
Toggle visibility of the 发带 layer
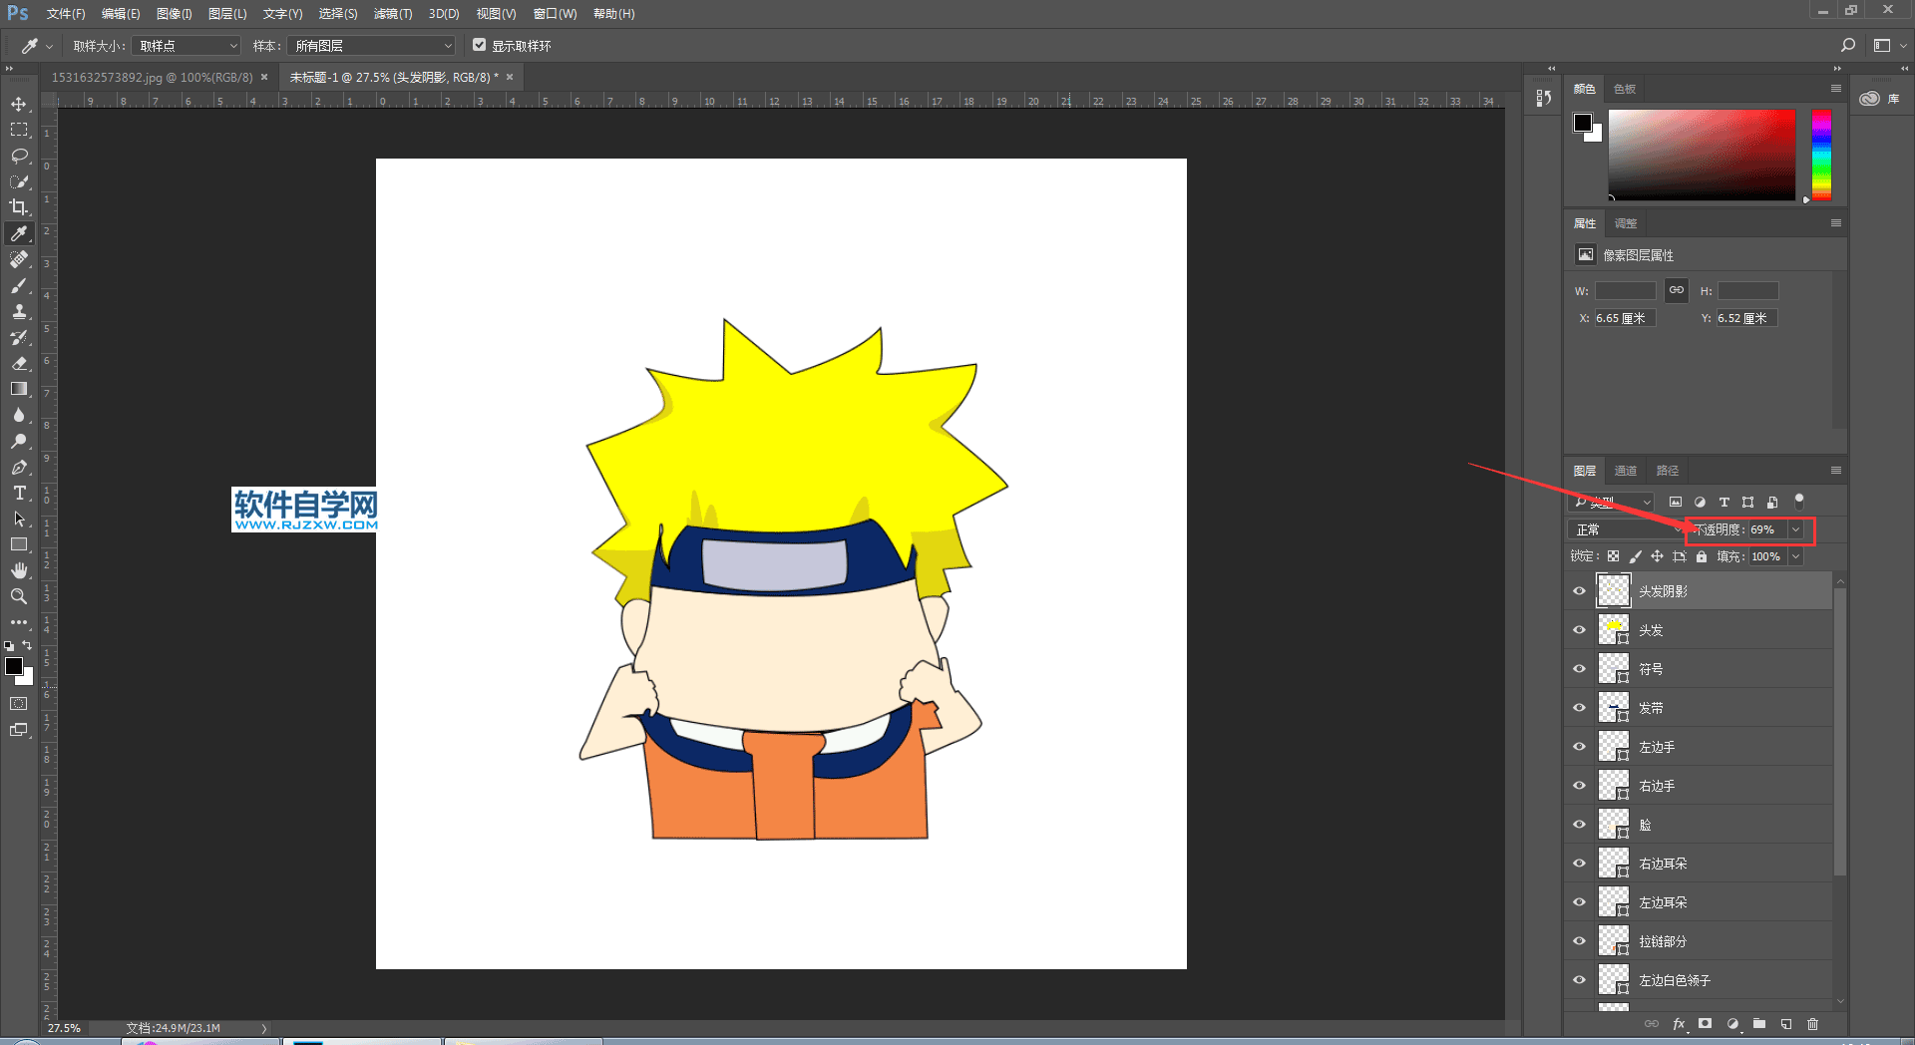1579,708
